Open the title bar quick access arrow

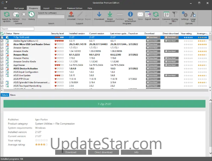click(x=7, y=2)
